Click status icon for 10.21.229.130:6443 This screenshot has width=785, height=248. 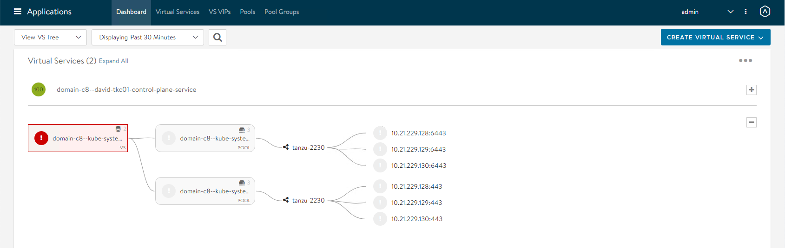pyautogui.click(x=380, y=165)
